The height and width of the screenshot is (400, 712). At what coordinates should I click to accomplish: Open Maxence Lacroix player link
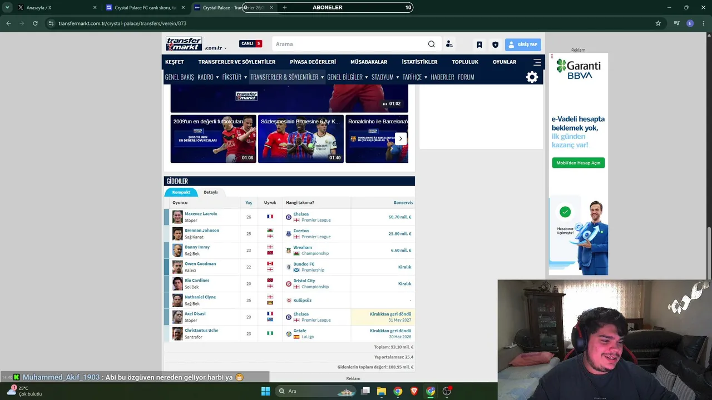tap(201, 214)
